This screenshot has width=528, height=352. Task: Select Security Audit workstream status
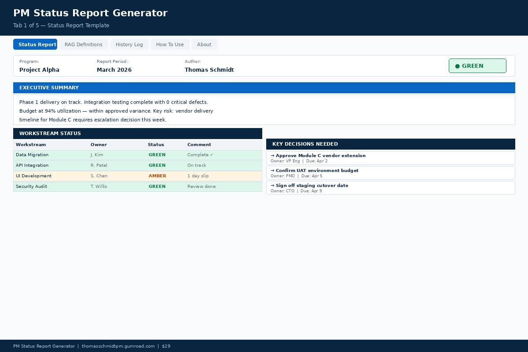(x=157, y=186)
